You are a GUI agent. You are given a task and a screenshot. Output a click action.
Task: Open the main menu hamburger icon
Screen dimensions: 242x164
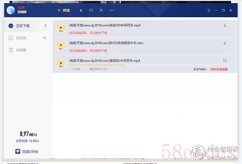(x=209, y=10)
